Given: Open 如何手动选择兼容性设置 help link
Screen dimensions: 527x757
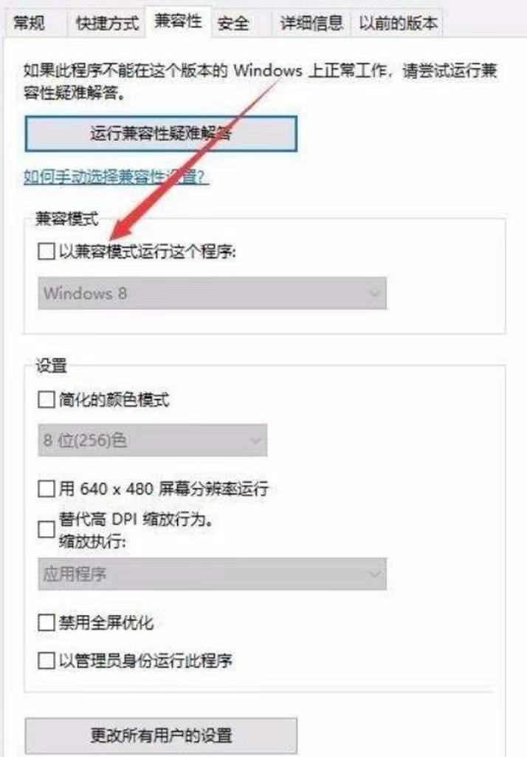Looking at the screenshot, I should point(116,177).
